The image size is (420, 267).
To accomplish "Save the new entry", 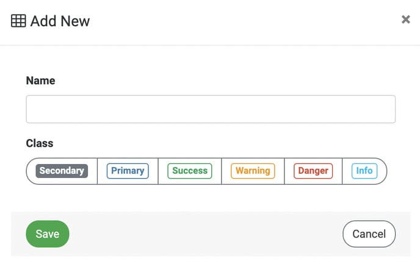I will [x=48, y=234].
